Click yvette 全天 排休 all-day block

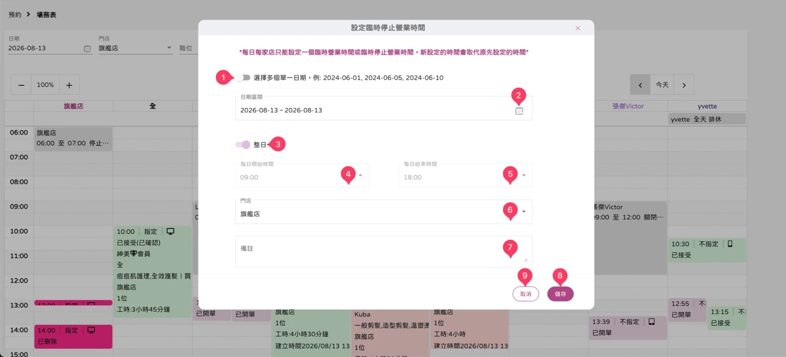[x=707, y=119]
